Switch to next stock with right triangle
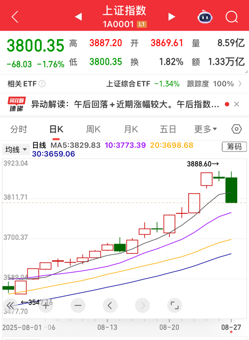The image size is (249, 340). 172,17
